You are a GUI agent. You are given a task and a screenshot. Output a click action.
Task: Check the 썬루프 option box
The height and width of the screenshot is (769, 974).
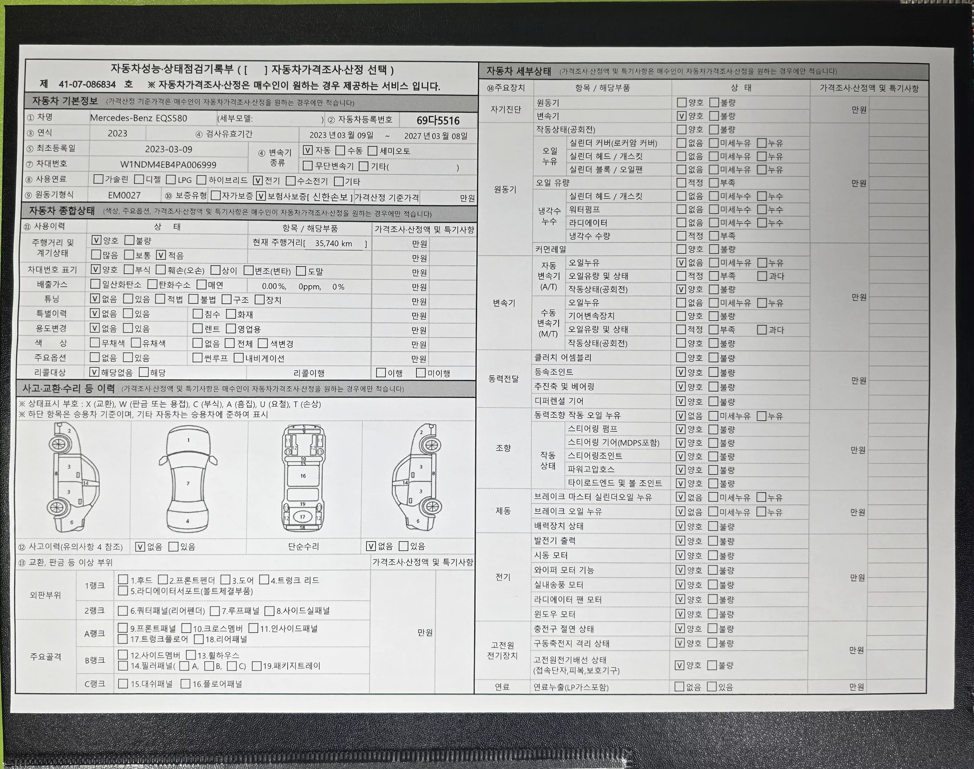(197, 358)
